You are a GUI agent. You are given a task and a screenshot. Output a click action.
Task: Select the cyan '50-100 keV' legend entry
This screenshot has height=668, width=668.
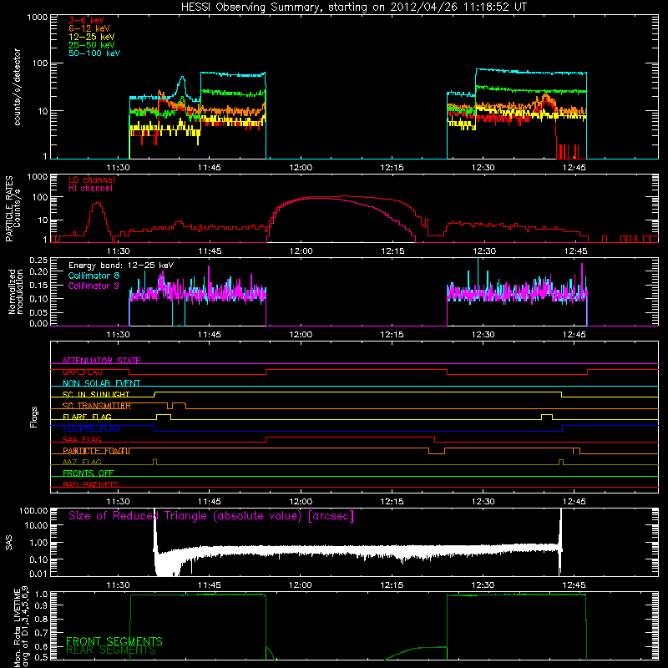click(94, 53)
